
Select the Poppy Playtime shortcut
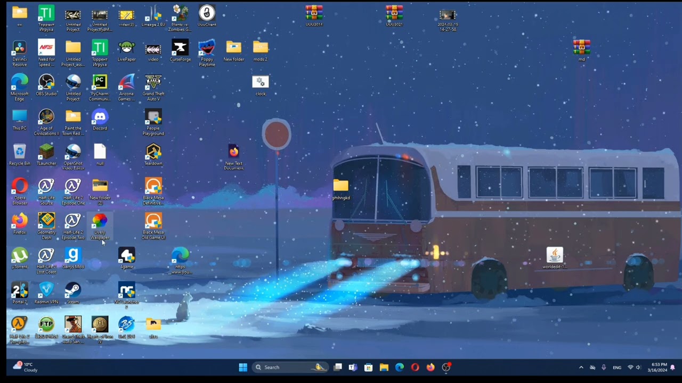click(x=207, y=53)
